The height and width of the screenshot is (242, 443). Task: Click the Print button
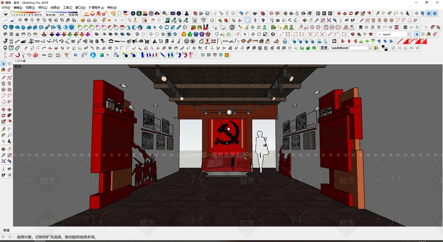pyautogui.click(x=255, y=13)
